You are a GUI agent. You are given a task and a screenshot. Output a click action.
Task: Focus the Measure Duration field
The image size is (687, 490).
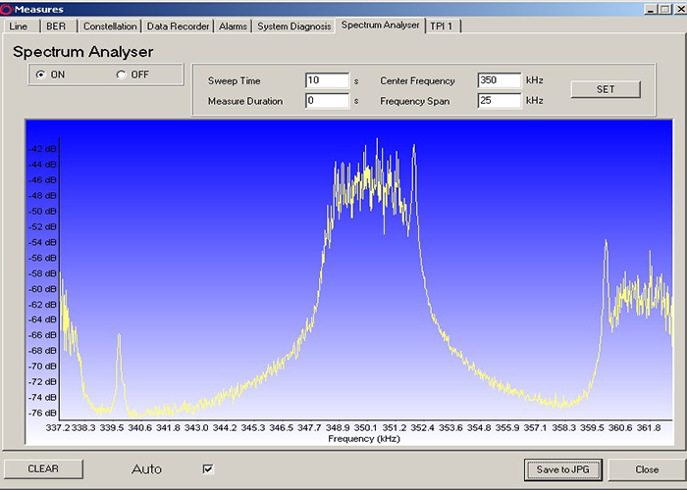327,100
